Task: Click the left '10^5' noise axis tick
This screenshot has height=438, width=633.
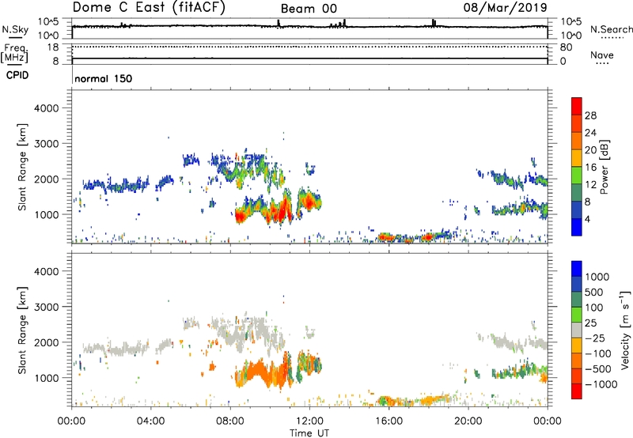Action: [x=48, y=22]
